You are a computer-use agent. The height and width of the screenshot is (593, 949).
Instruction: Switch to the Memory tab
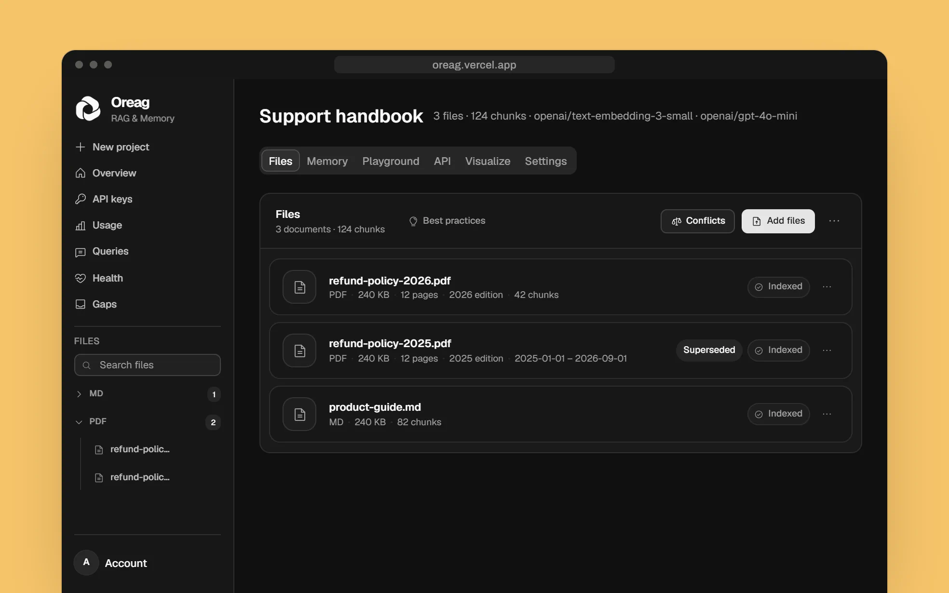tap(327, 161)
